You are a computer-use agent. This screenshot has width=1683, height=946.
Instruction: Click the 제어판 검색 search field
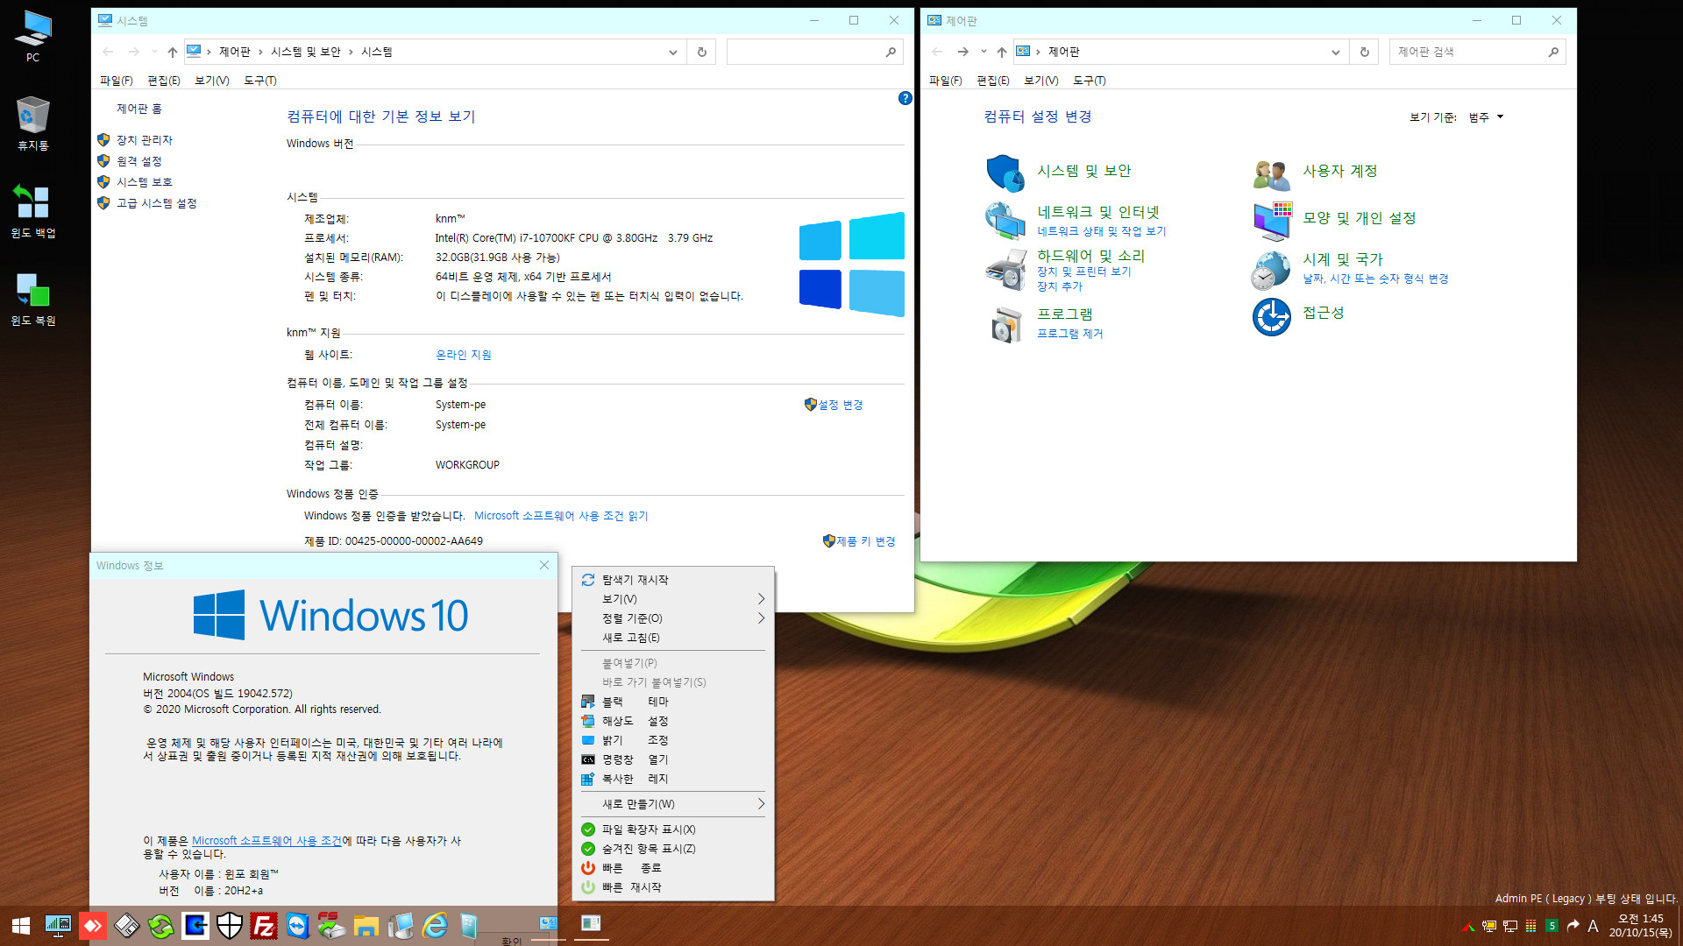click(x=1477, y=52)
